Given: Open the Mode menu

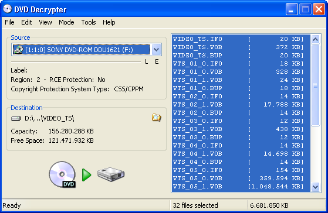Looking at the screenshot, I should tap(66, 22).
